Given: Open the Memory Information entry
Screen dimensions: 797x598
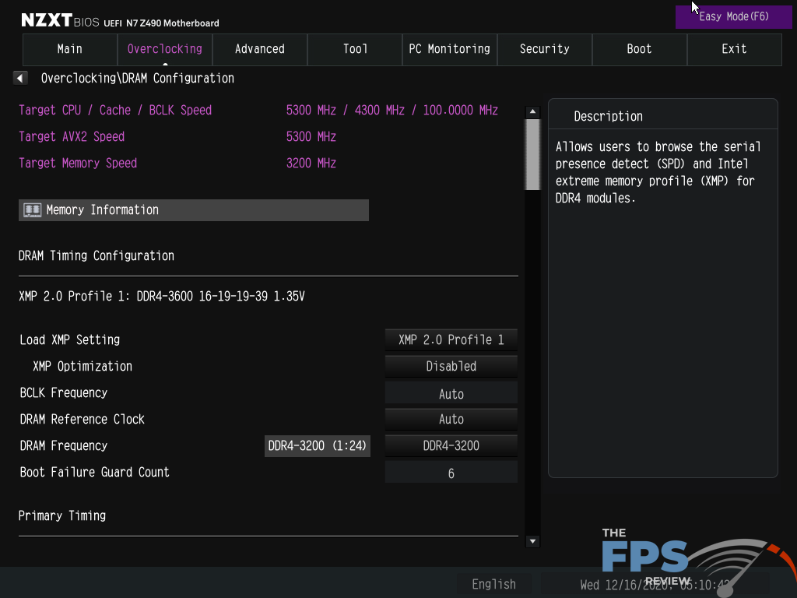Looking at the screenshot, I should click(x=194, y=210).
